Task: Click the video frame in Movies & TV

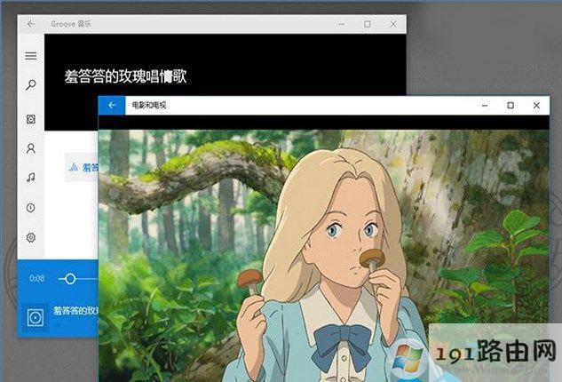Action: click(x=324, y=255)
